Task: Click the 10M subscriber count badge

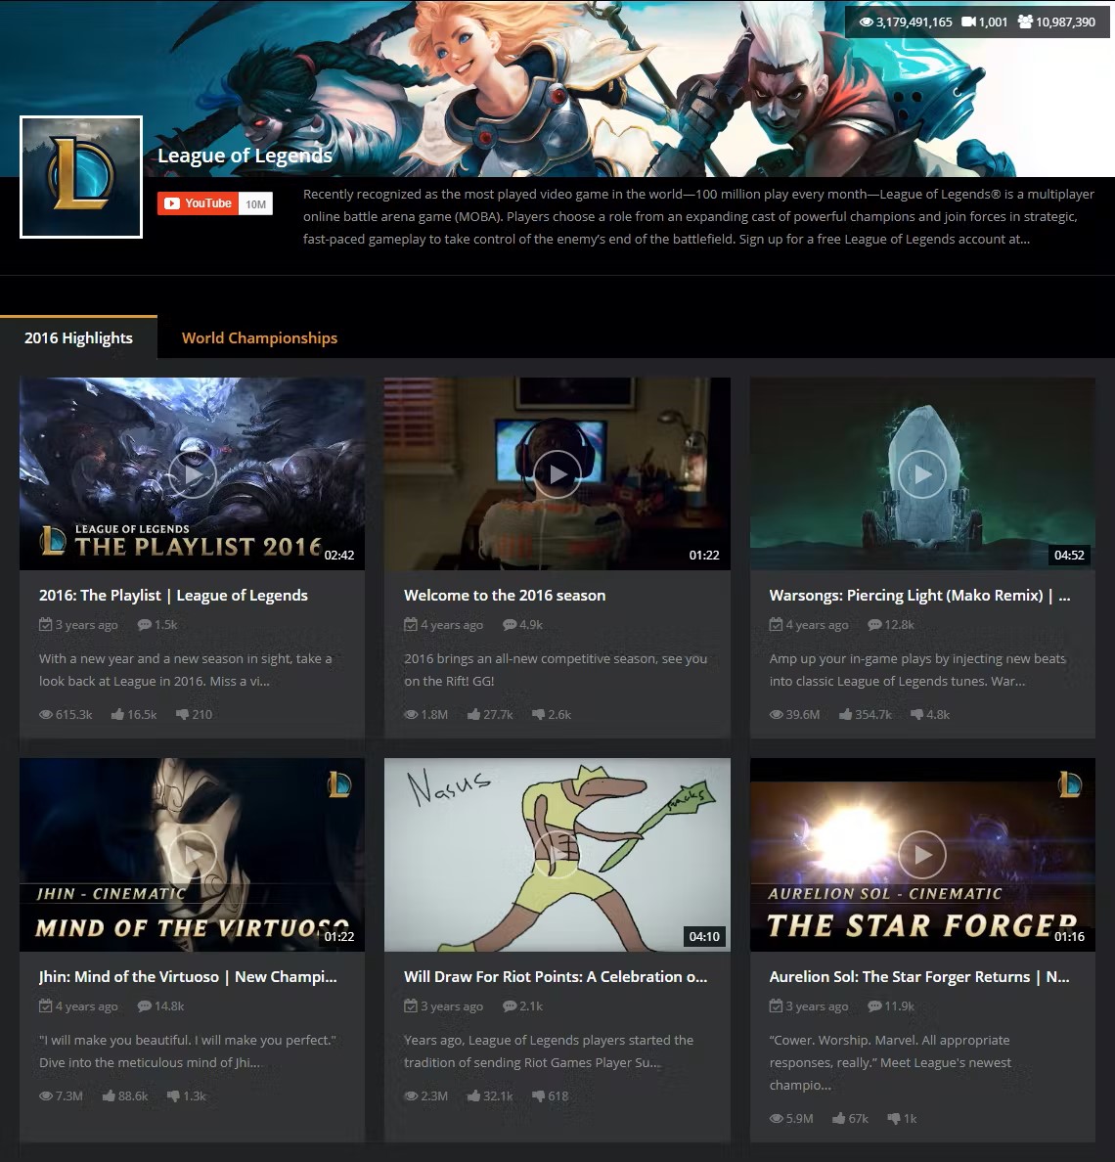Action: click(255, 203)
